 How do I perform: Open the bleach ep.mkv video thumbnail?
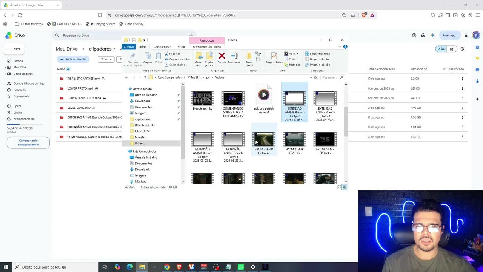[x=202, y=99]
